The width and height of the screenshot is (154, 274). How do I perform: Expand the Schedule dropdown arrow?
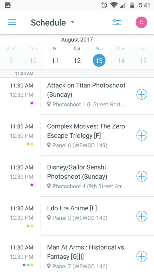(x=72, y=22)
